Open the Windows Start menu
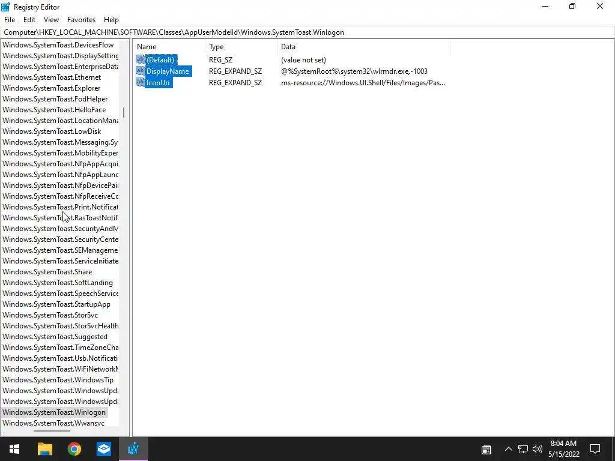The image size is (615, 461). (x=14, y=449)
